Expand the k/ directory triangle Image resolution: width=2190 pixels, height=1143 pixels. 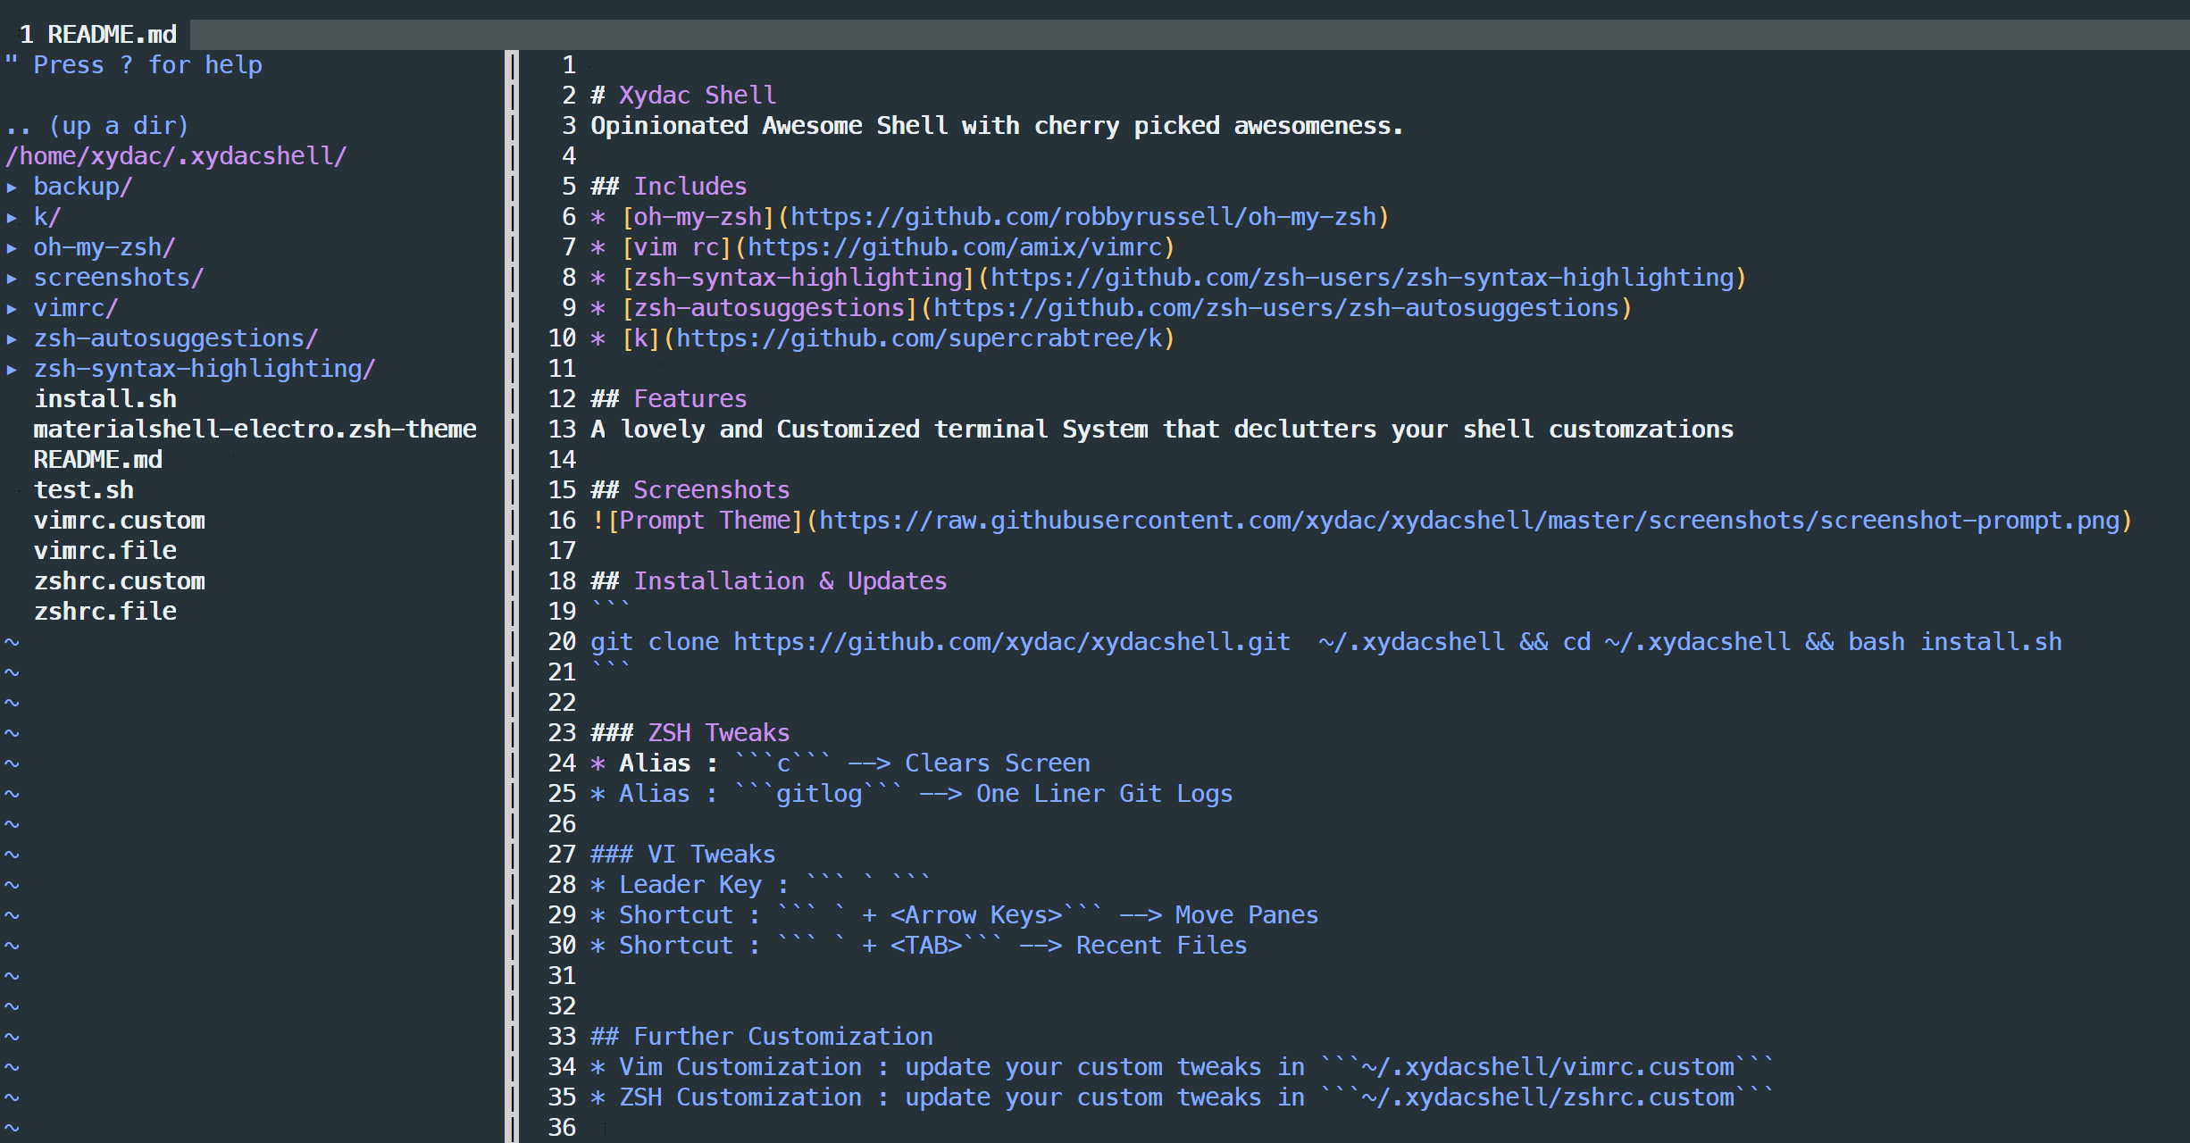(12, 218)
